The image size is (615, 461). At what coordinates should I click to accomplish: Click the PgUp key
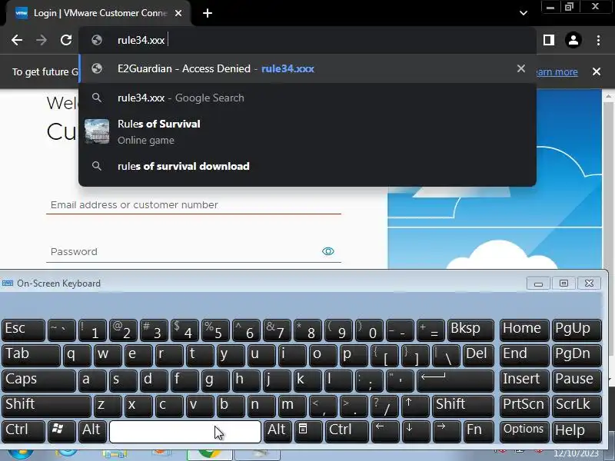tap(576, 330)
